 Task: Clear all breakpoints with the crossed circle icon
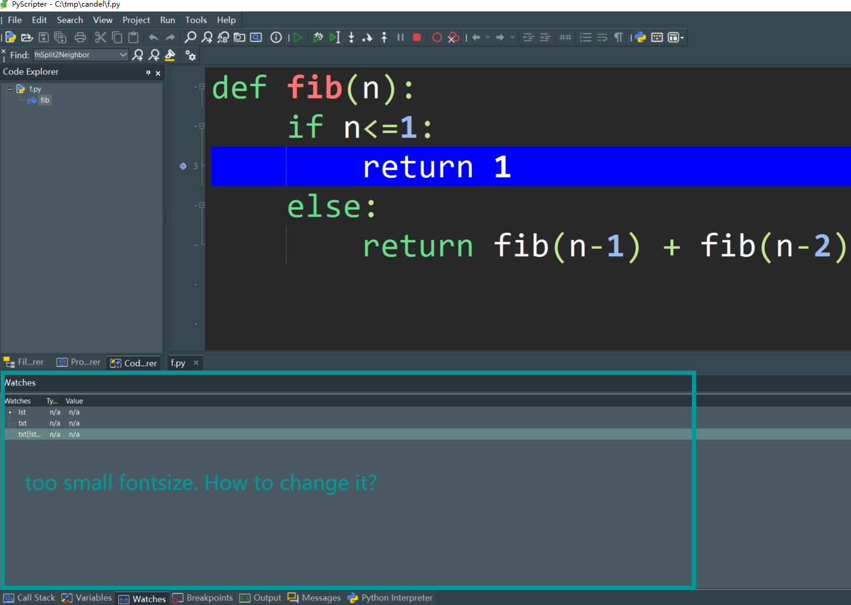453,37
